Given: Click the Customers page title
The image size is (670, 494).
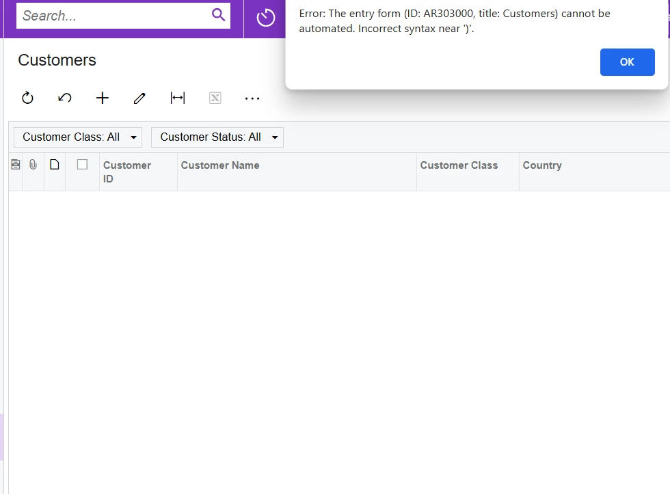Looking at the screenshot, I should pos(57,60).
